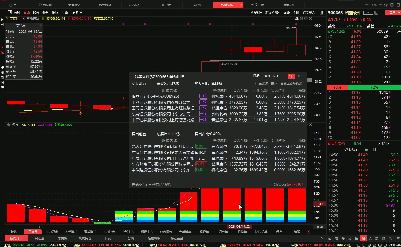The width and height of the screenshot is (401, 247).
Task: Open the 持仓基金 bottom tab
Action: pos(177,238)
